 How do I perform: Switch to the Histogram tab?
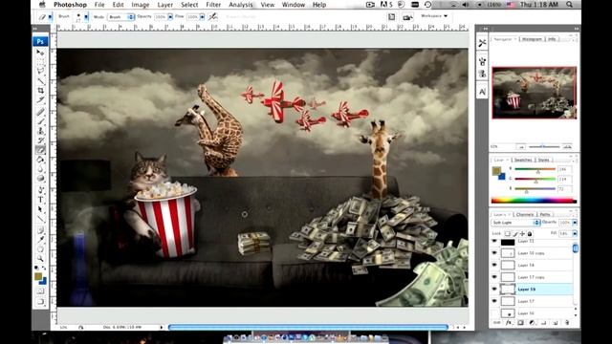pyautogui.click(x=532, y=39)
